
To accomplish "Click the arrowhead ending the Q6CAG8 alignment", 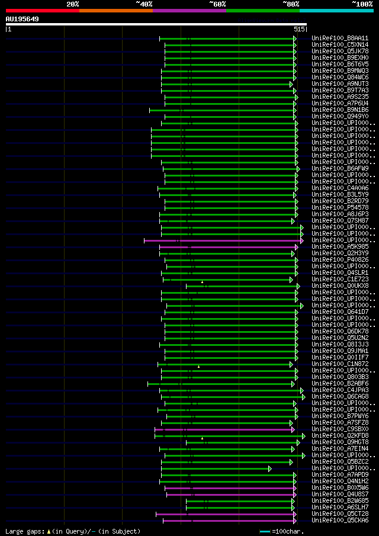I will coord(303,397).
